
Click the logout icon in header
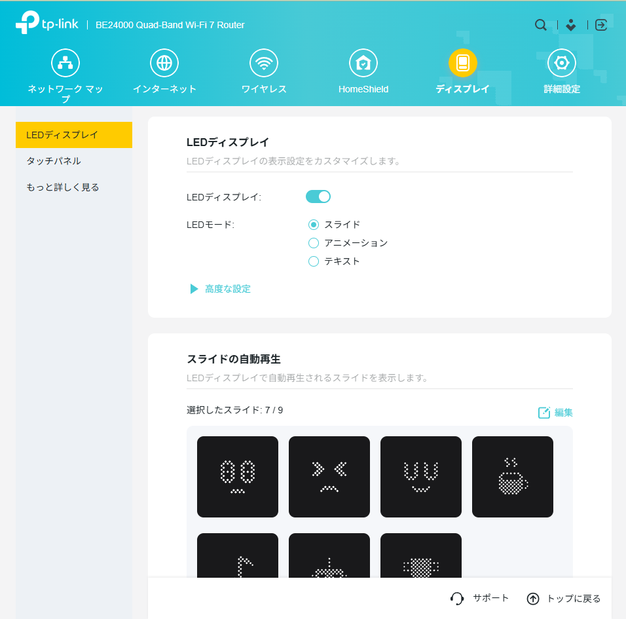click(x=601, y=25)
